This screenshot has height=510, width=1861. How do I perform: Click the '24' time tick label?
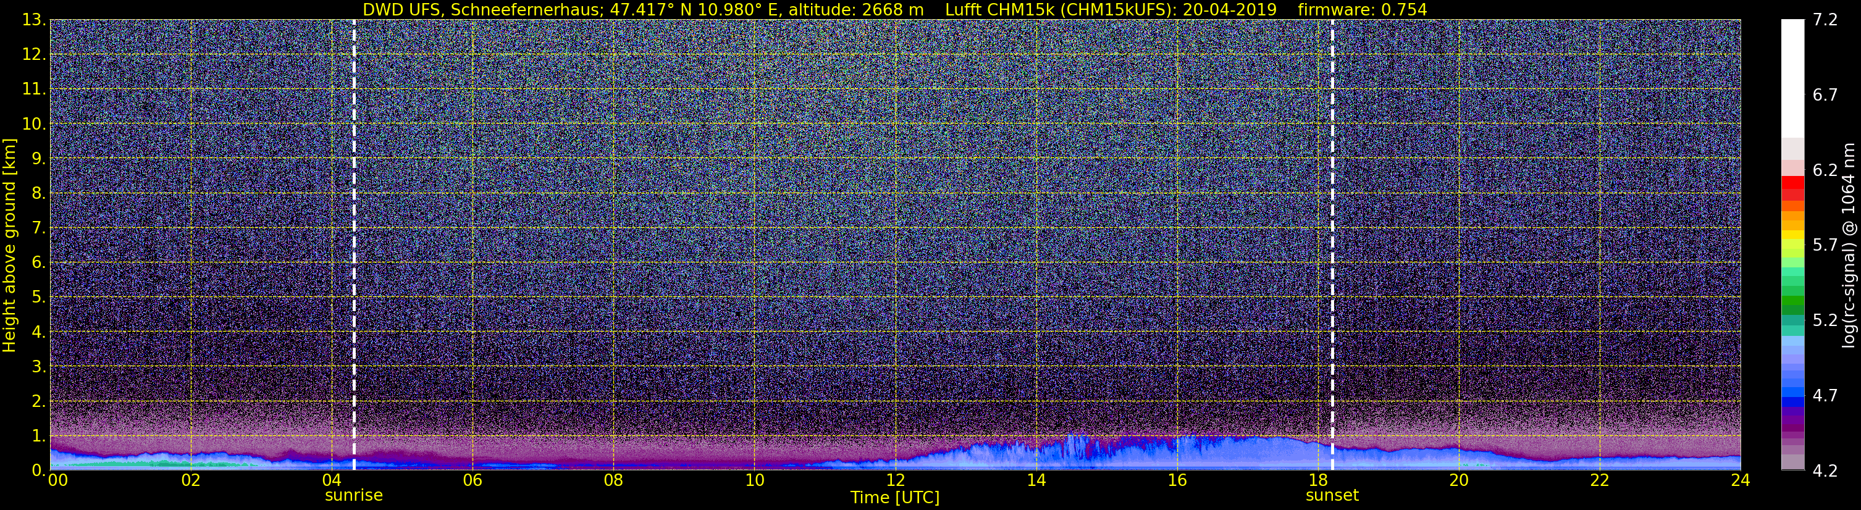coord(1741,480)
